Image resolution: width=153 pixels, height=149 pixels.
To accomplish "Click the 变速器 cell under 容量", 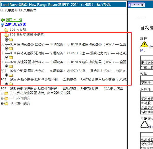I will click(x=147, y=83).
